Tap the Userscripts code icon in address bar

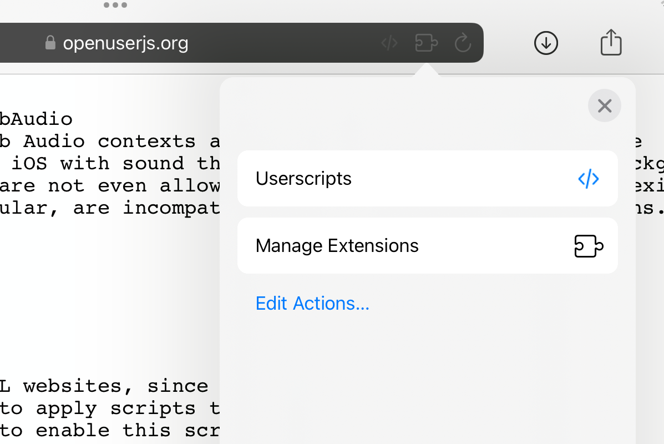[x=389, y=43]
